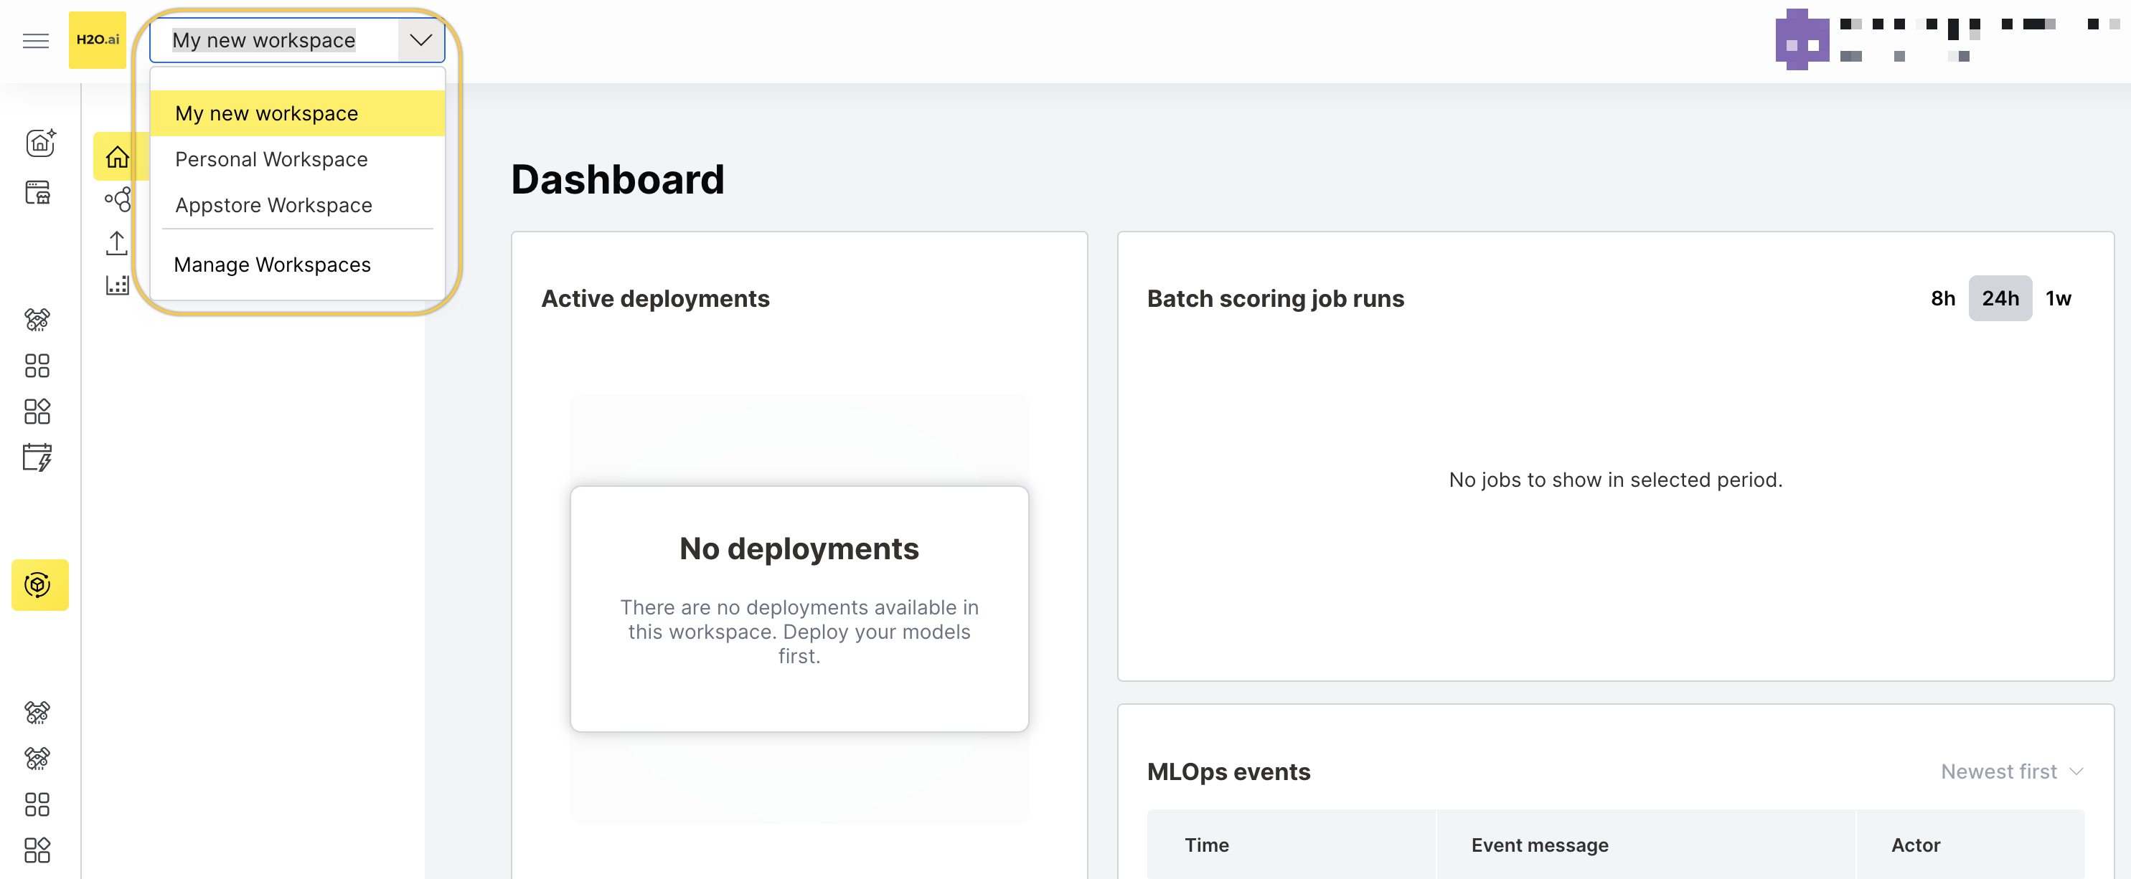Image resolution: width=2131 pixels, height=879 pixels.
Task: Open the Newest first sort dropdown
Action: click(2011, 771)
